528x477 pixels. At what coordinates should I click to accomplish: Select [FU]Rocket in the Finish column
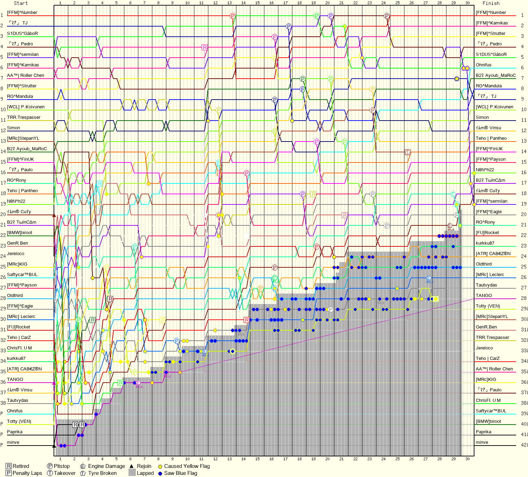click(487, 233)
